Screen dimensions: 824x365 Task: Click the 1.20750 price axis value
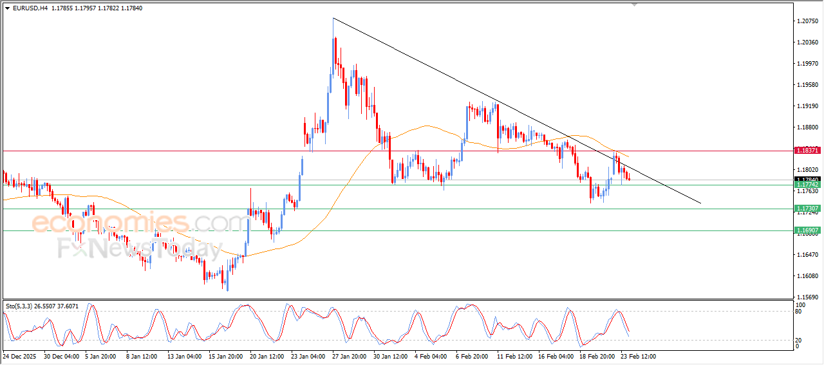(807, 21)
